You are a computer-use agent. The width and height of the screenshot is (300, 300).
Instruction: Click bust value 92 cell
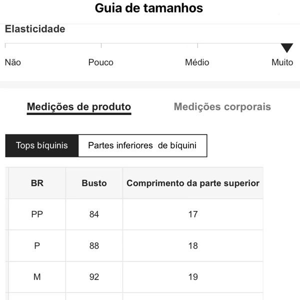tap(94, 276)
